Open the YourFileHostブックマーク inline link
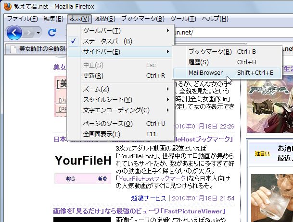The height and width of the screenshot is (222, 293). pos(153,178)
